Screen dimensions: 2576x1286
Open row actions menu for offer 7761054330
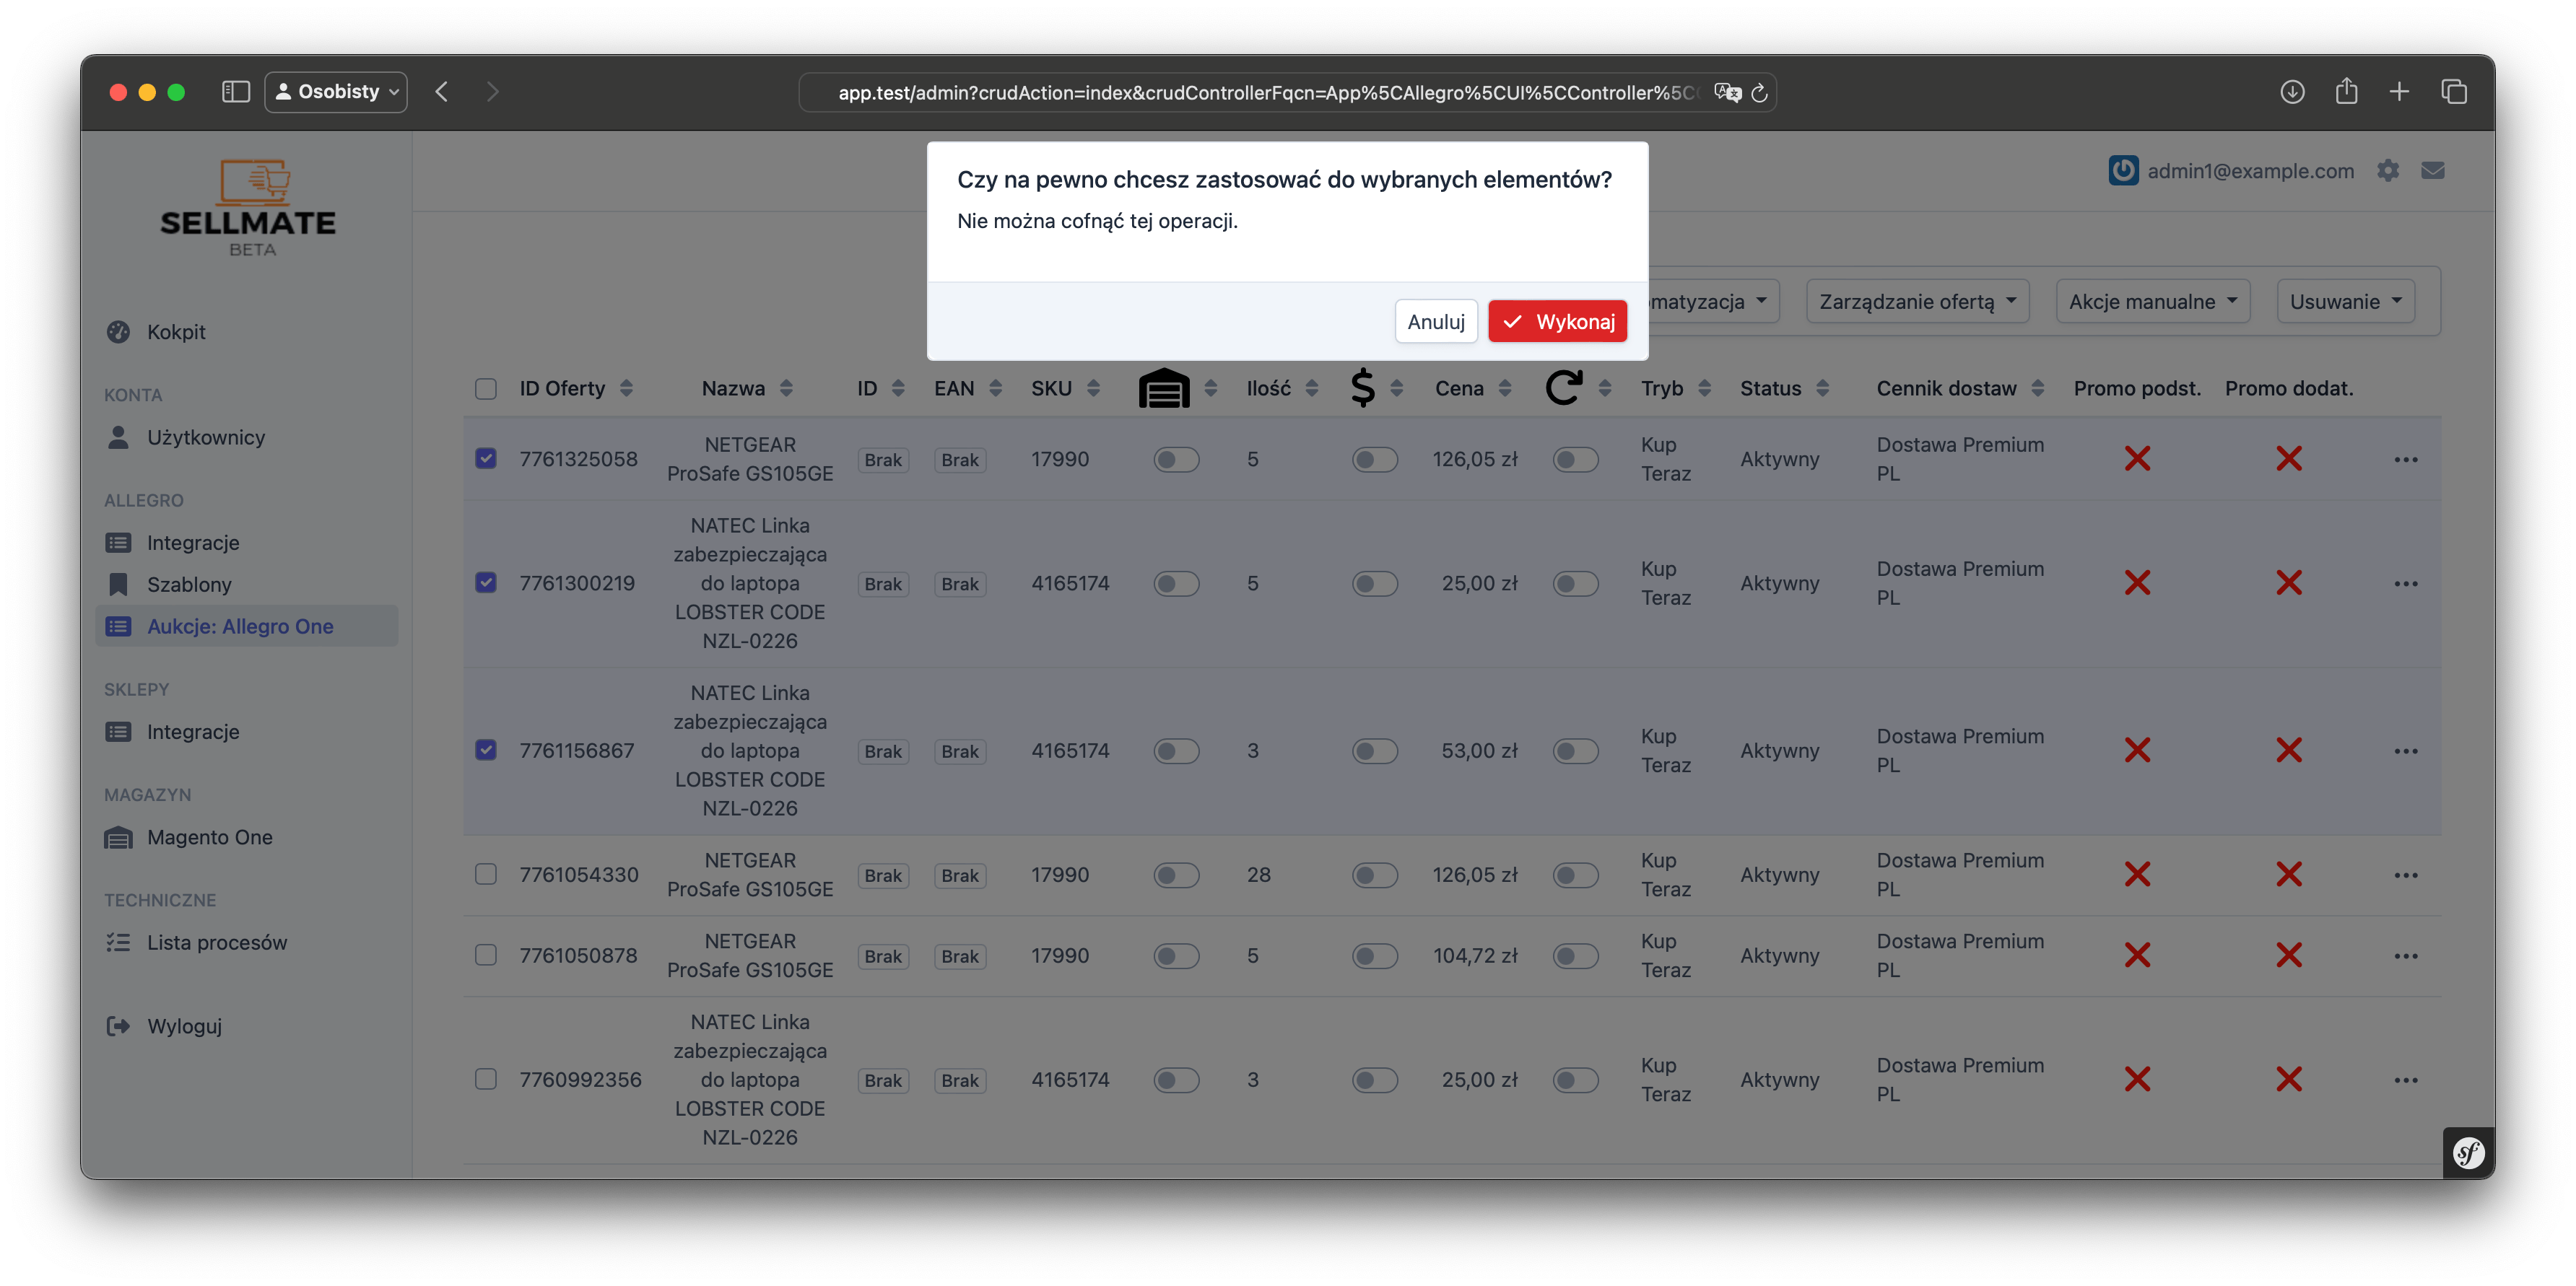[x=2406, y=875]
